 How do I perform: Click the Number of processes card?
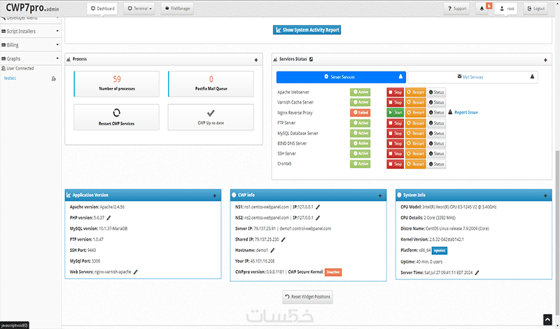pyautogui.click(x=116, y=83)
